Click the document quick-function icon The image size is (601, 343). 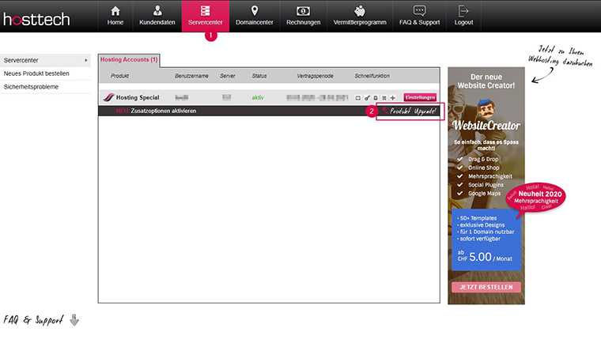point(376,98)
